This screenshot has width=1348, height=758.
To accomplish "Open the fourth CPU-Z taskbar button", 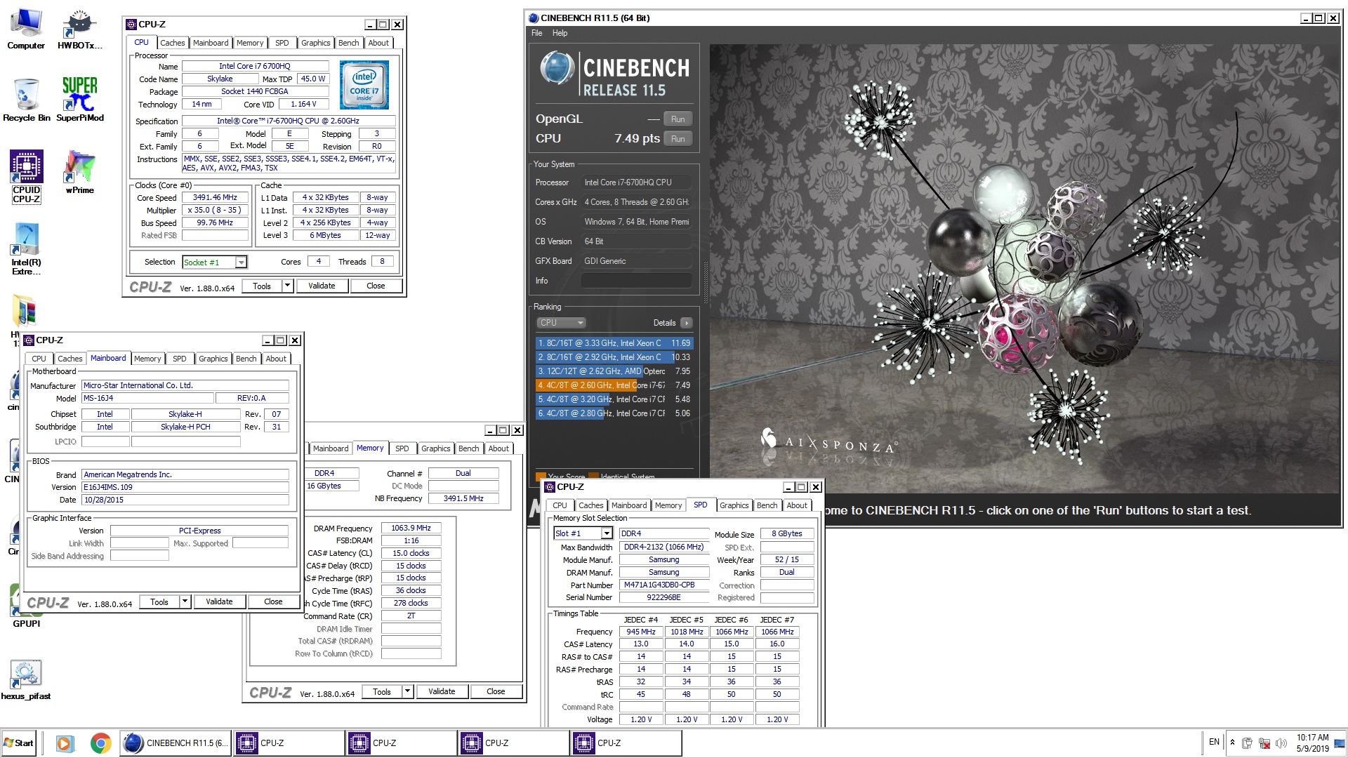I will click(626, 743).
